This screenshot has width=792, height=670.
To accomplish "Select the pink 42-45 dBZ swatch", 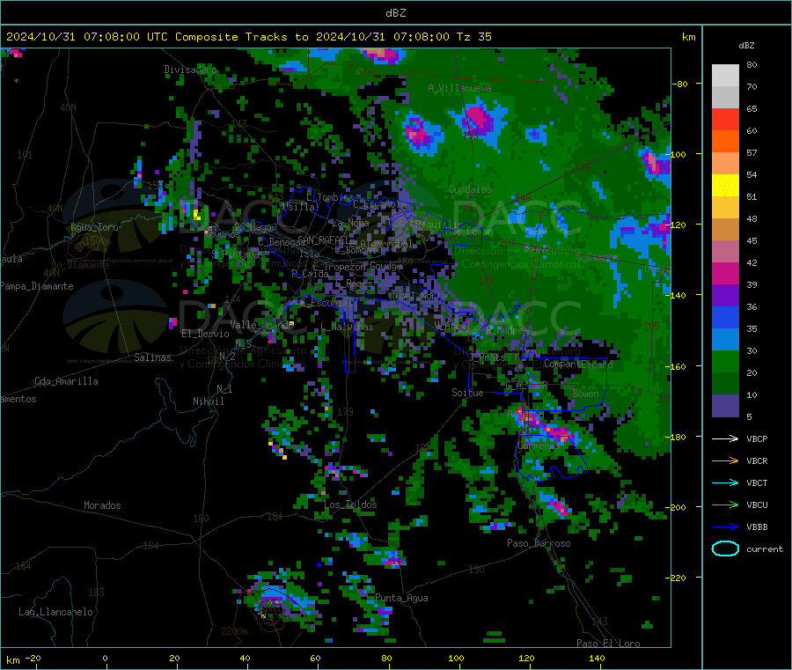I will 725,252.
